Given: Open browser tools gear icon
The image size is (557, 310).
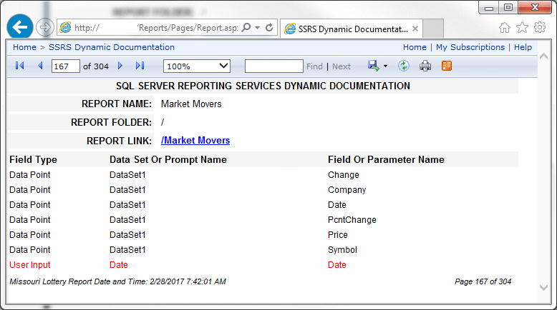Looking at the screenshot, I should pos(540,27).
